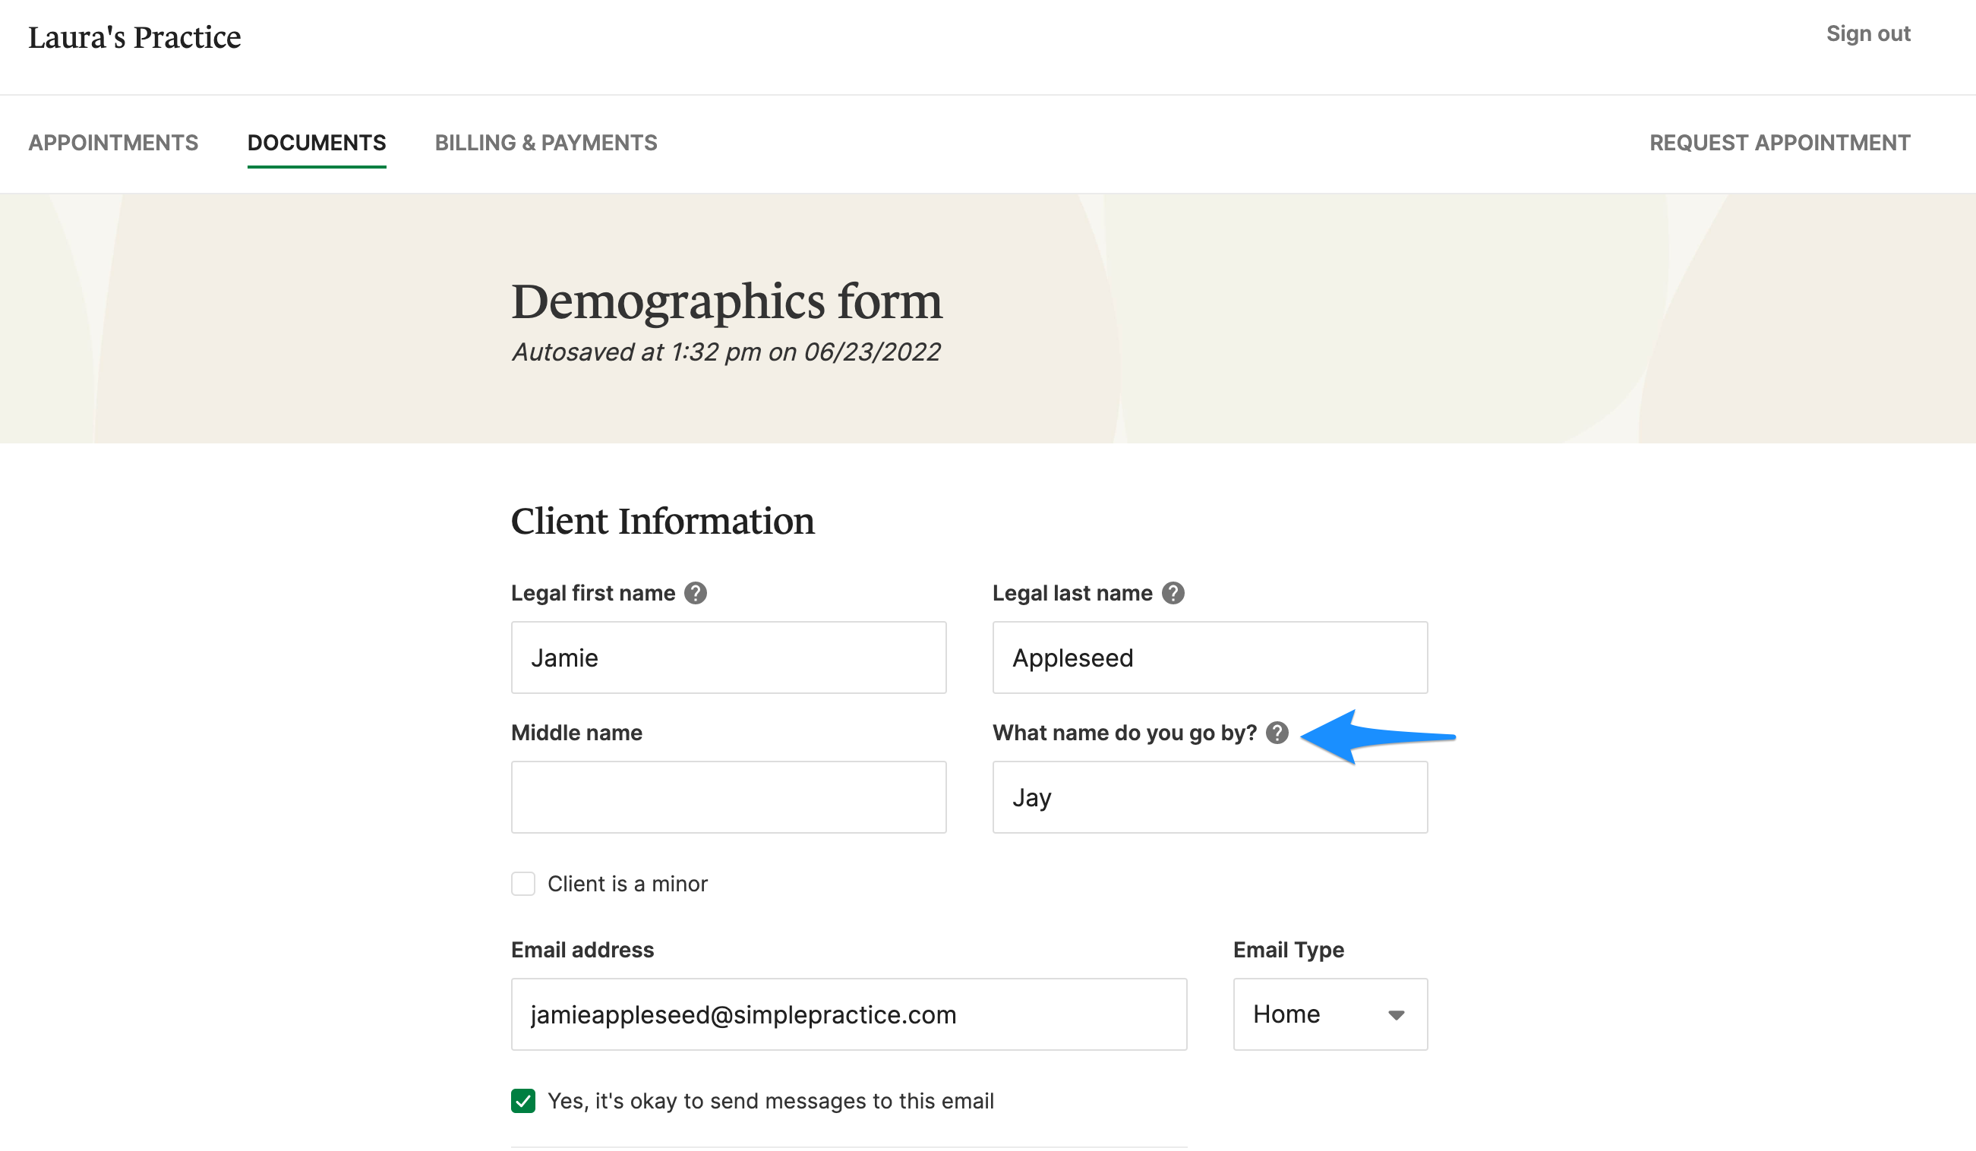Viewport: 1976px width, 1151px height.
Task: Click the 'Yes, it's okay to send messages' label
Action: tap(770, 1102)
